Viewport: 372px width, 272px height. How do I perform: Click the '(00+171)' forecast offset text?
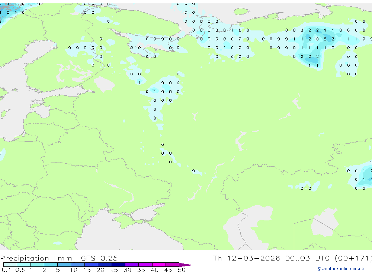[353, 258]
